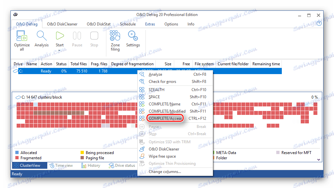This screenshot has width=334, height=188.
Task: Click the Stop toolbar icon
Action: [x=94, y=39]
